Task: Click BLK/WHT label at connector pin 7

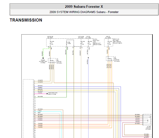Action: click(40, 91)
